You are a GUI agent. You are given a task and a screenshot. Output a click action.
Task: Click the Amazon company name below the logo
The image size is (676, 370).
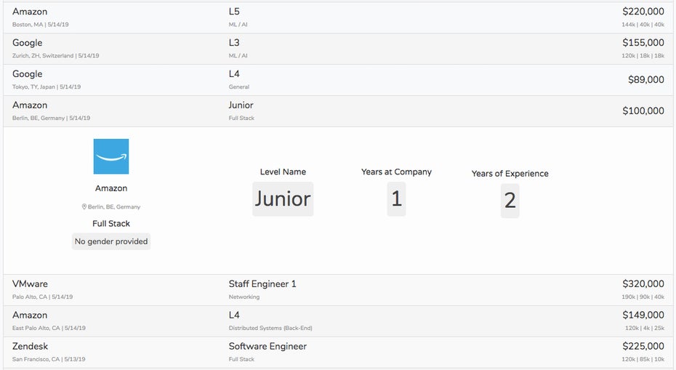[x=111, y=188]
